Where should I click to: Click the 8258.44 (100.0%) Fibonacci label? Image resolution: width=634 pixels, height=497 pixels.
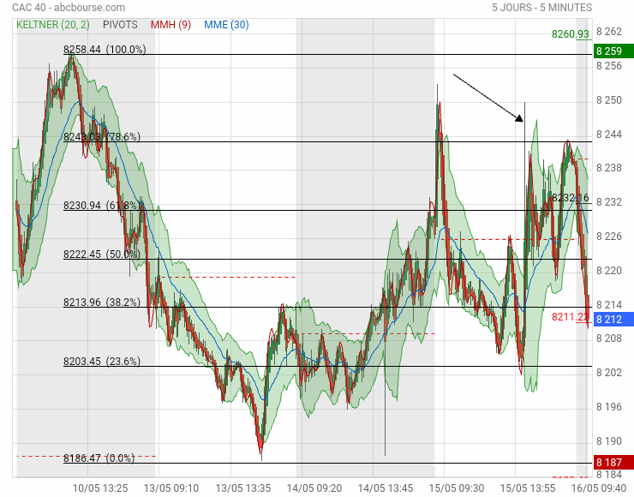tap(105, 50)
